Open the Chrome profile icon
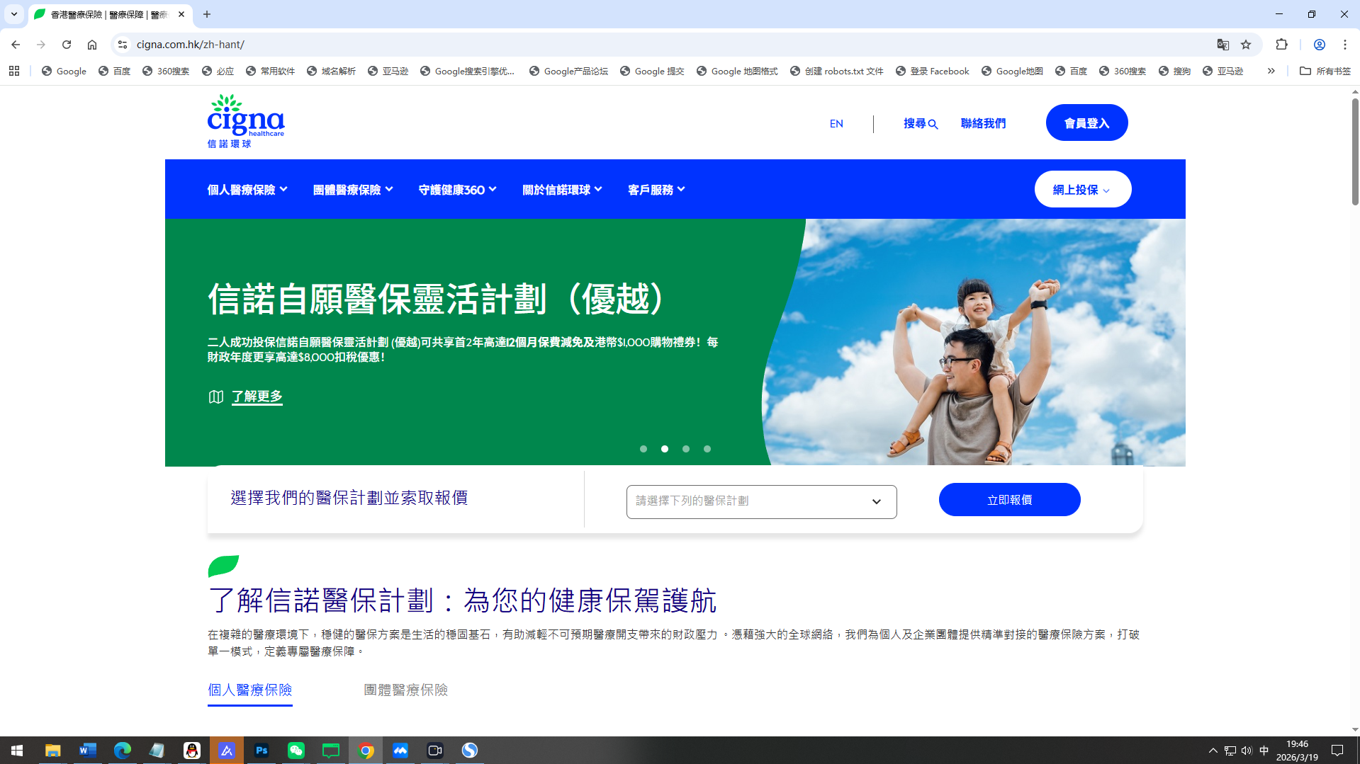Screen dimensions: 1360x764 point(1319,45)
